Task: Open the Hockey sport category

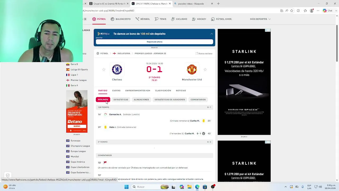Action: point(199,19)
